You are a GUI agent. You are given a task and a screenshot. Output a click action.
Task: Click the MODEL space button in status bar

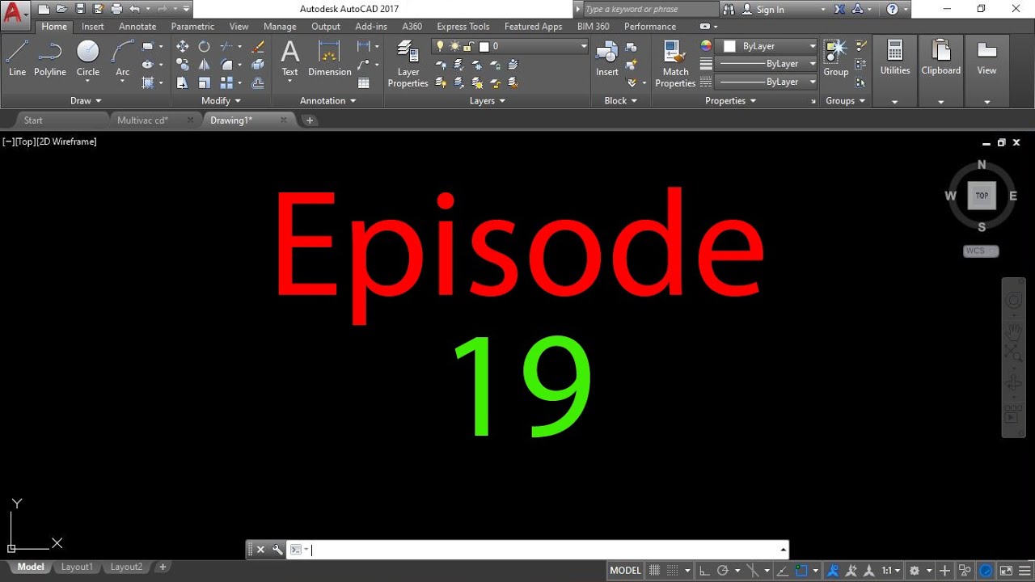[625, 571]
